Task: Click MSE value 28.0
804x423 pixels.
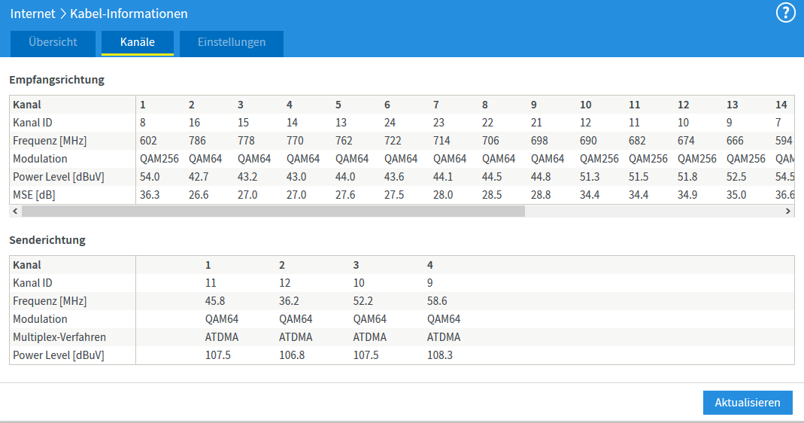Action: tap(443, 195)
